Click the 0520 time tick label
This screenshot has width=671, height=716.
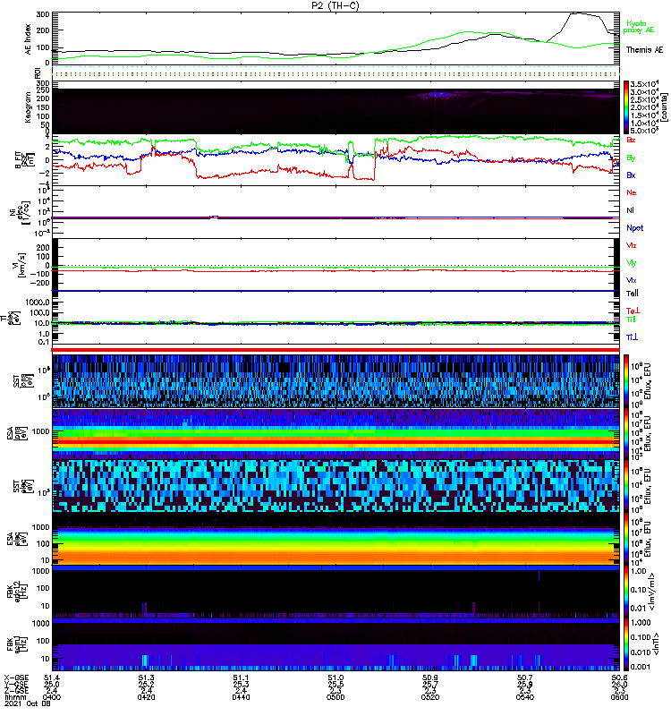pos(430,697)
